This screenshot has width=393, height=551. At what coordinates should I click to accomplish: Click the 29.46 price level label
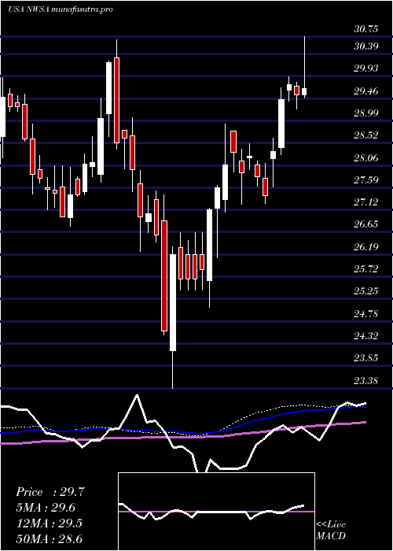coord(366,92)
